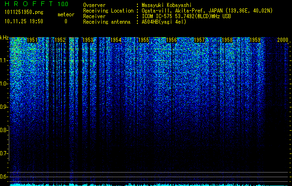Click the Receiver field label

point(94,16)
